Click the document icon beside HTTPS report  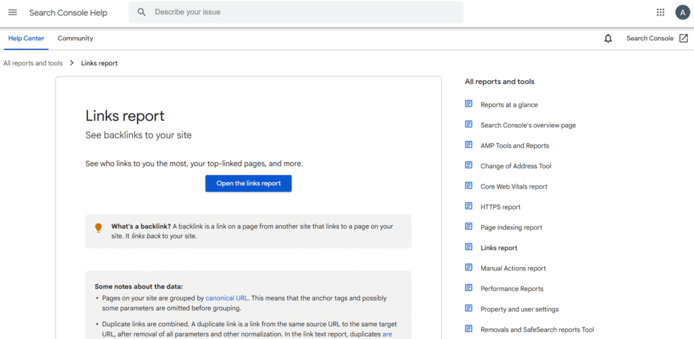click(x=469, y=206)
